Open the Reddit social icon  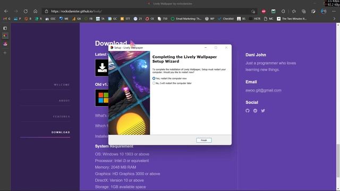point(255,111)
